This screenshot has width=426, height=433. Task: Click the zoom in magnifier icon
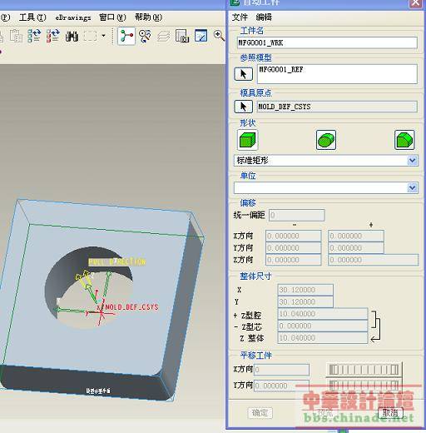point(219,36)
